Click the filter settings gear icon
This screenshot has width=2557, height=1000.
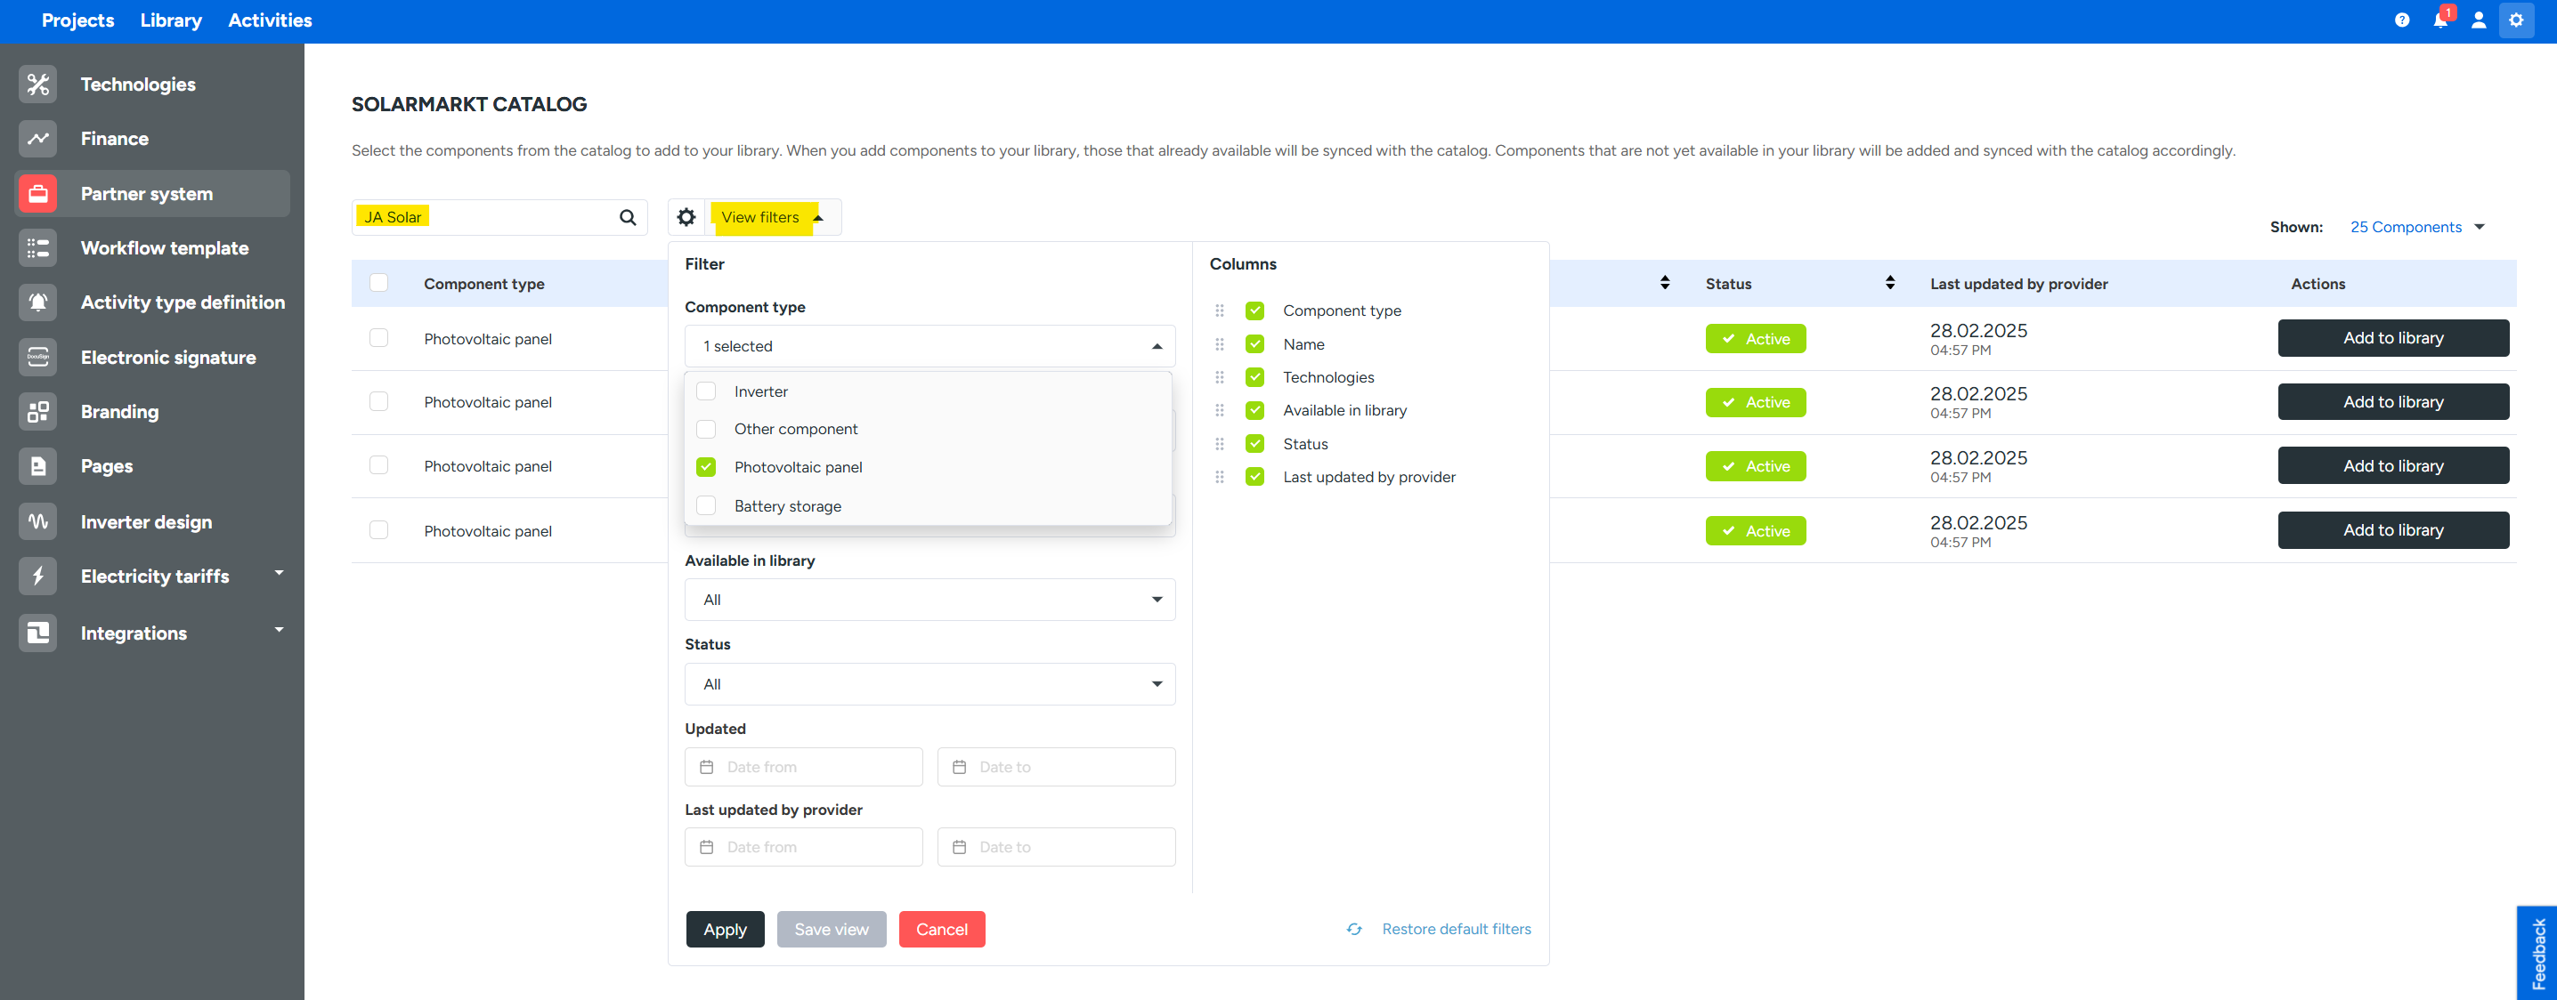(686, 217)
